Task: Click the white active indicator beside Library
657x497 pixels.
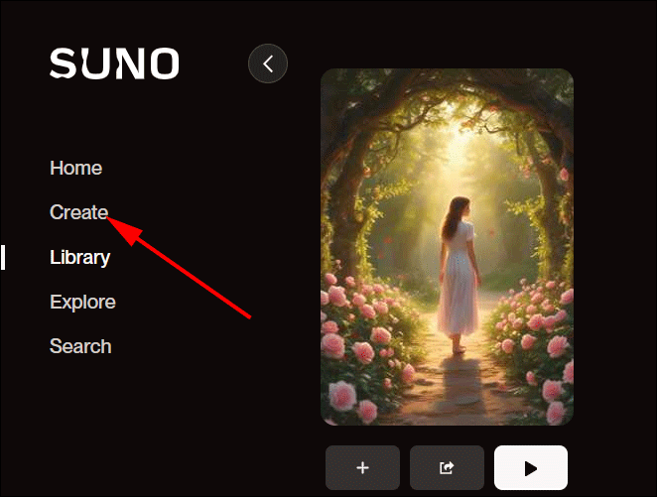Action: [3, 258]
